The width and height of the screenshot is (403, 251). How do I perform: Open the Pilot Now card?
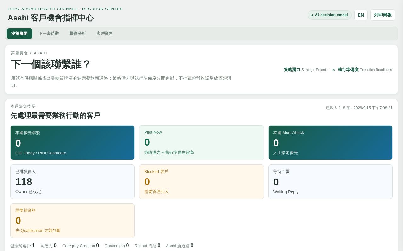[201, 143]
